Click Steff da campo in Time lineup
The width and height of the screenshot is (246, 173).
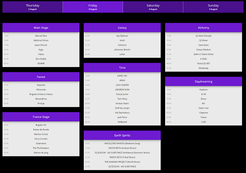tap(122, 108)
